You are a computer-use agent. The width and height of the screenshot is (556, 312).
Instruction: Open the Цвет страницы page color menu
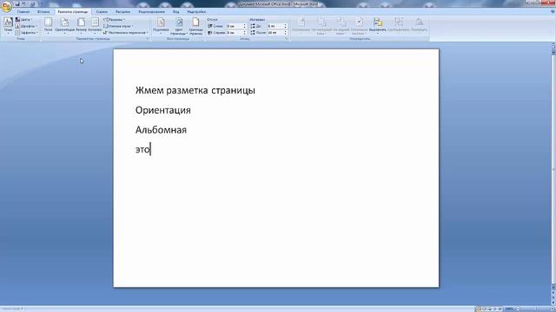179,26
